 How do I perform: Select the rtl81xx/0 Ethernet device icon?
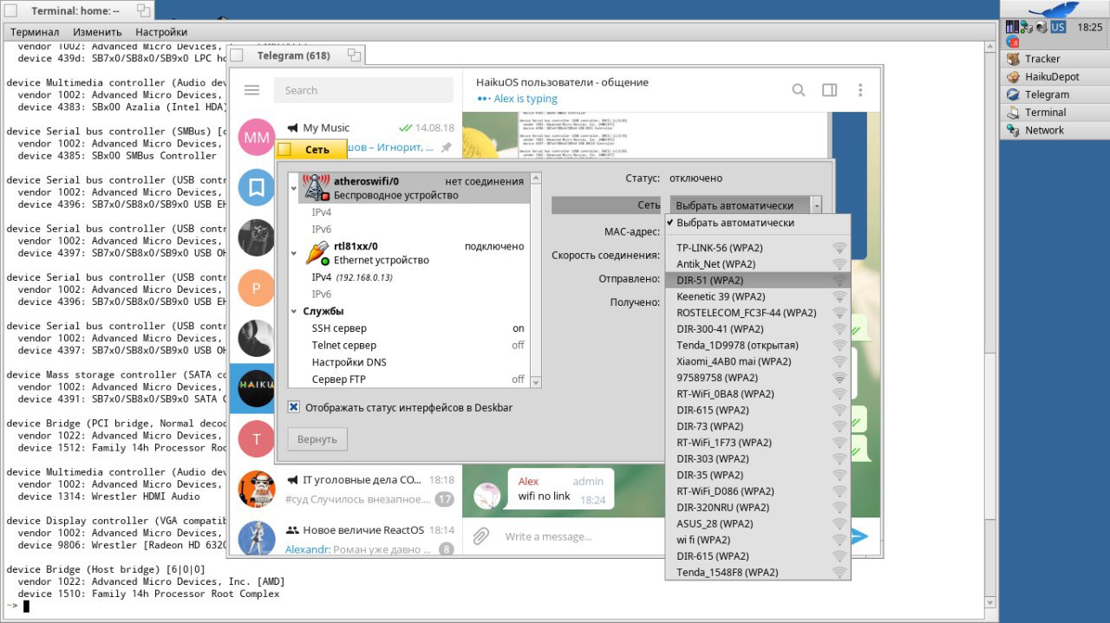pyautogui.click(x=317, y=253)
